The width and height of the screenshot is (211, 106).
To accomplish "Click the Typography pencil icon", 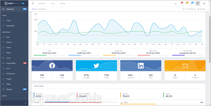I will point(3,26).
